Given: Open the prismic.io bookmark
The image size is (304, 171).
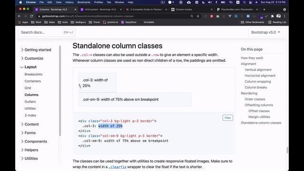Looking at the screenshot, I should tap(111, 22).
